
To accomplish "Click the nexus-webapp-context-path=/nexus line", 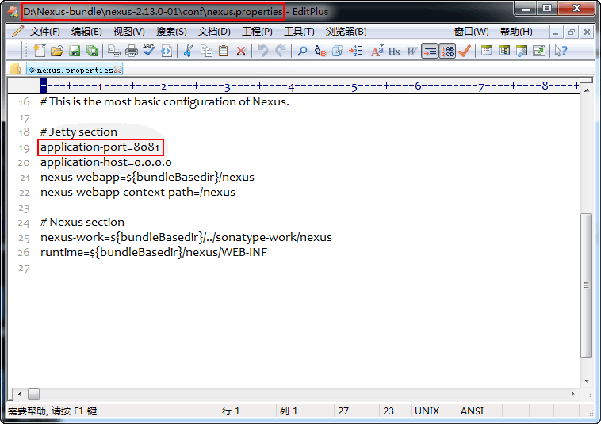I will point(138,192).
